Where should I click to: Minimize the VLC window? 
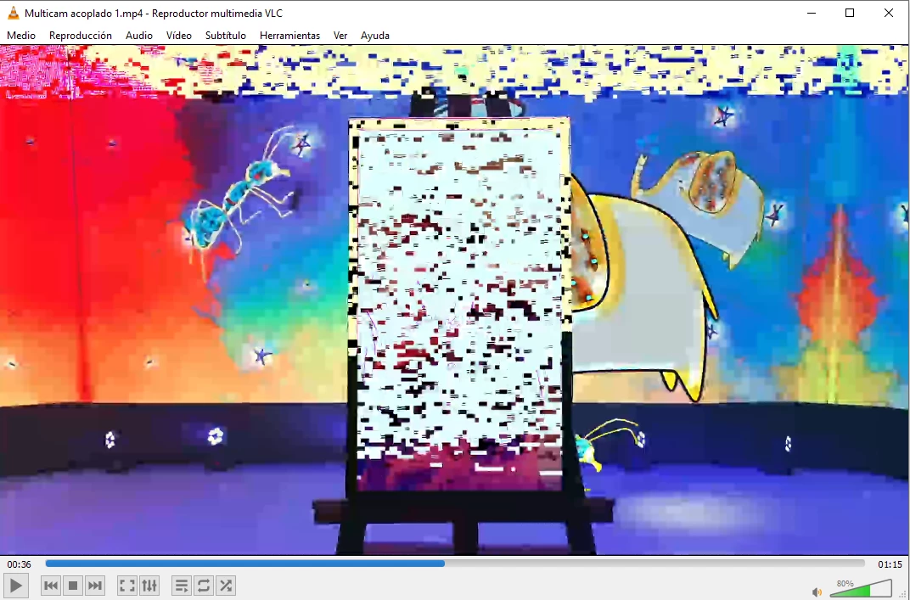pos(812,13)
